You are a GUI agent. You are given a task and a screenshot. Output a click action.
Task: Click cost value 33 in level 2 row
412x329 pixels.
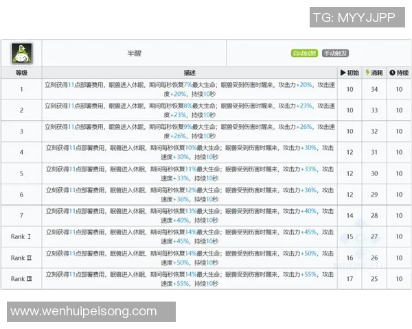coord(374,110)
